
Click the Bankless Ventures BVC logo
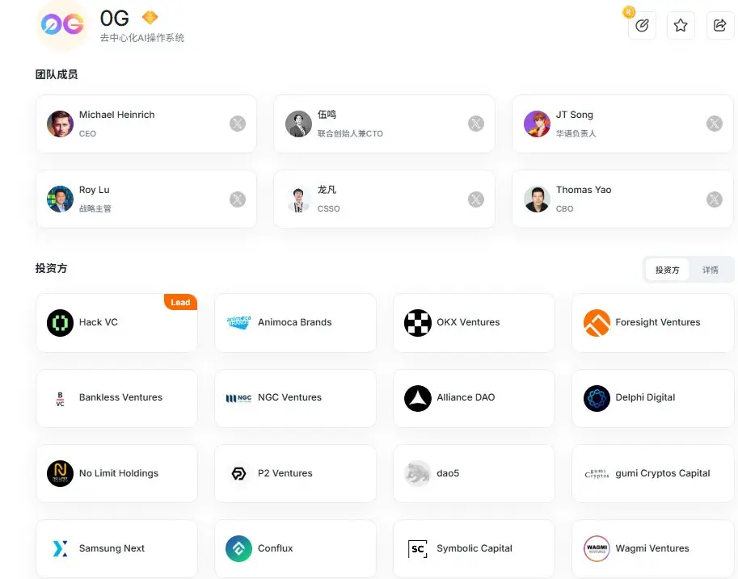pos(61,398)
